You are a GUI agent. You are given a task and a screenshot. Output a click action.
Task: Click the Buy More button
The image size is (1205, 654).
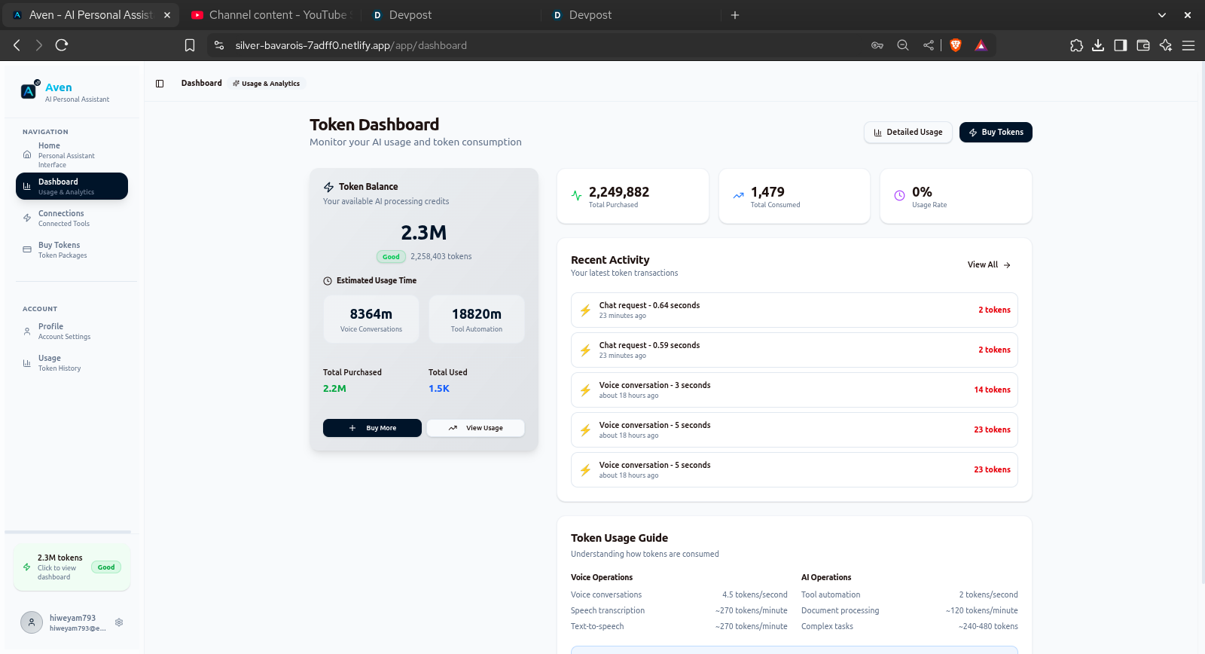372,428
